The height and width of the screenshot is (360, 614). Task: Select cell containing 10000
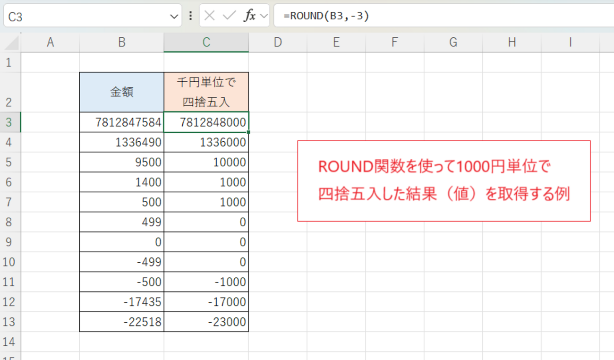point(206,162)
